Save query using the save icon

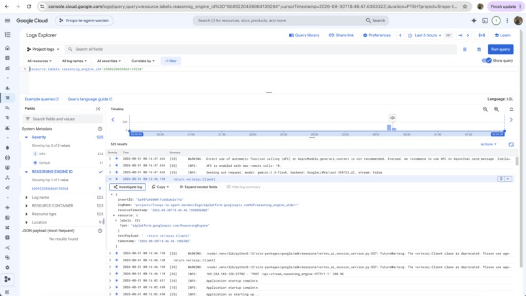(x=479, y=50)
